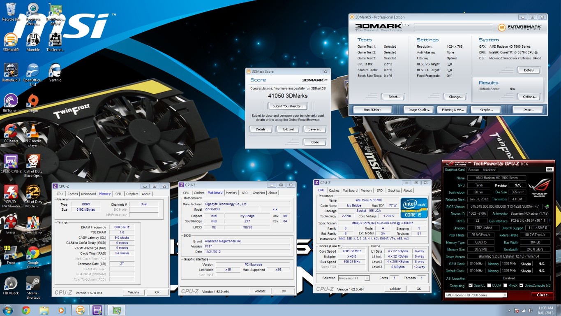
Task: Click the taskbar clock showing 11:38 AM
Action: click(545, 310)
